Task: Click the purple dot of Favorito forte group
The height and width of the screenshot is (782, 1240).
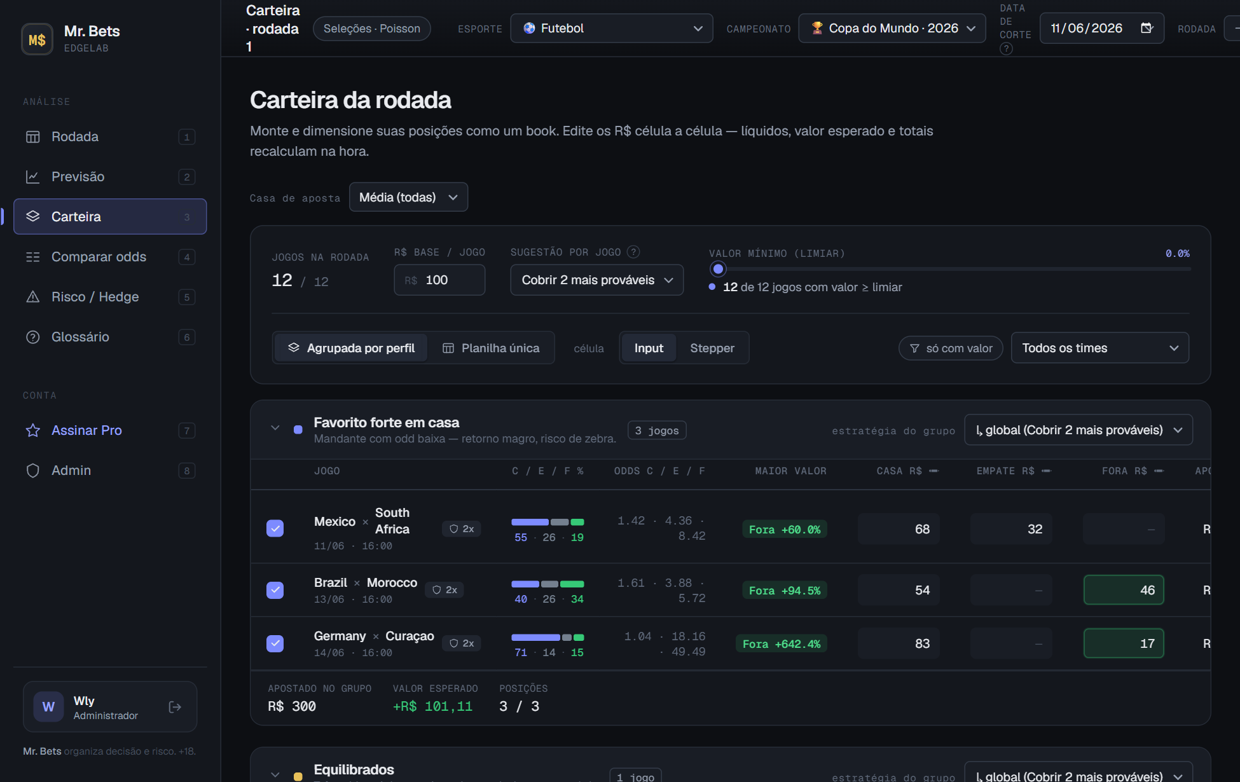Action: pos(298,430)
